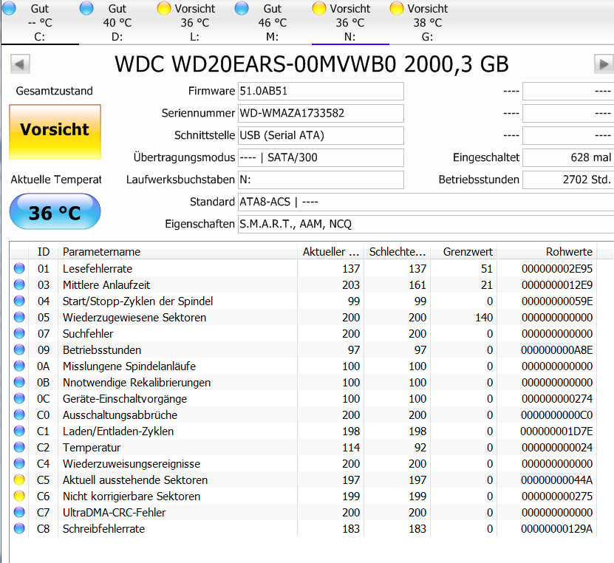The width and height of the screenshot is (614, 563).
Task: Click status icon of Suchfehler row
Action: (19, 333)
